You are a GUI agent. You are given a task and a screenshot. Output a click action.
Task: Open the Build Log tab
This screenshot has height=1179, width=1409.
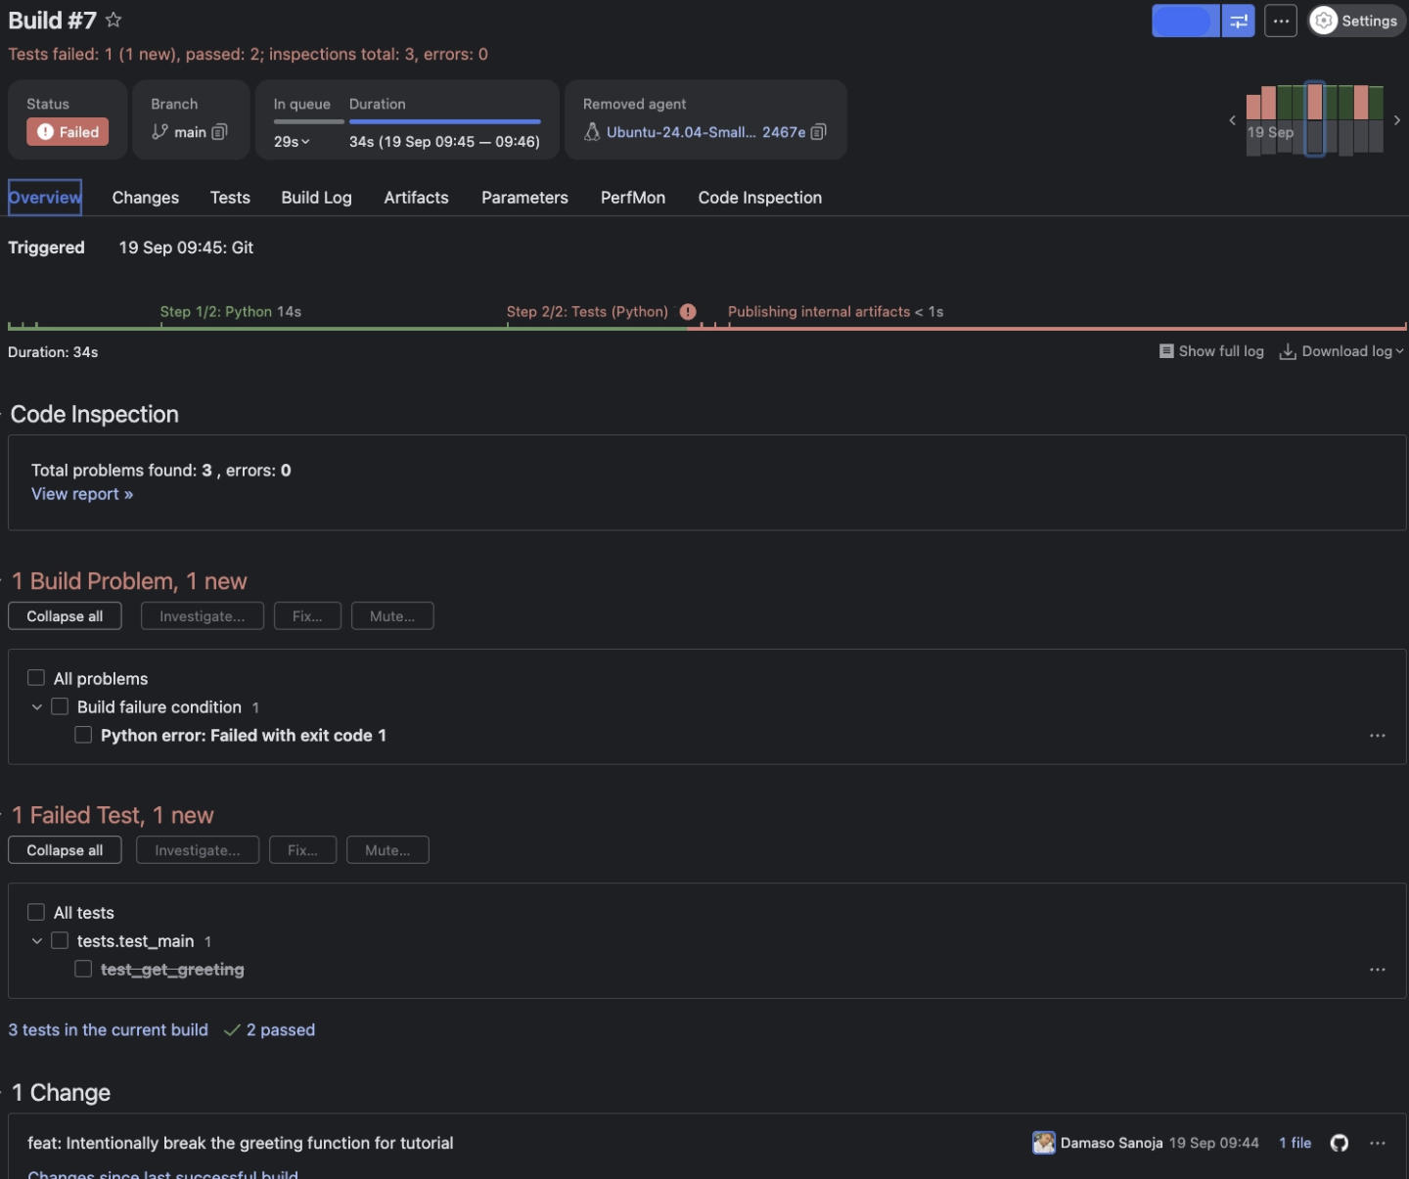[316, 198]
